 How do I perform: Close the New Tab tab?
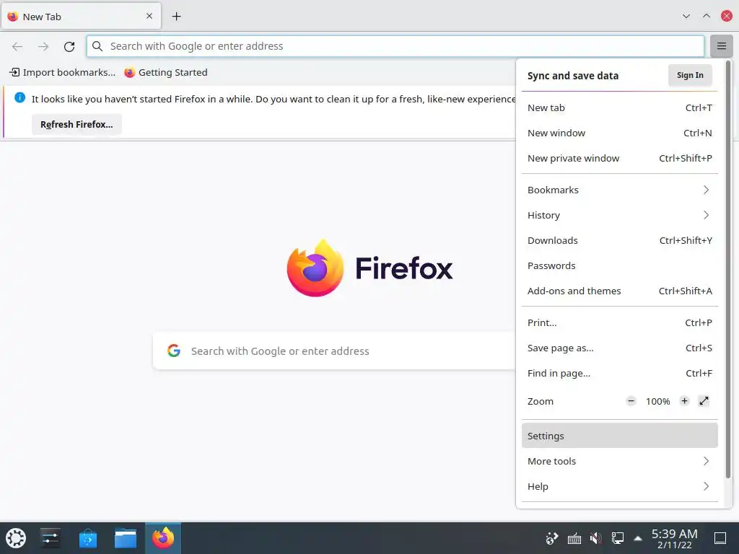(149, 16)
